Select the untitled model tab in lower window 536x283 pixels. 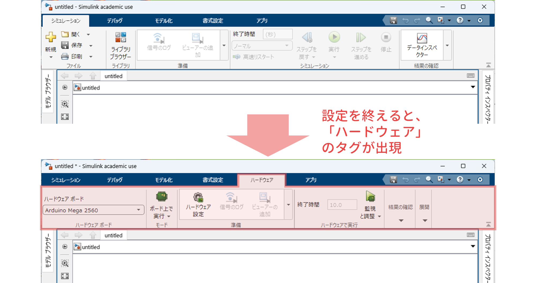tap(113, 235)
